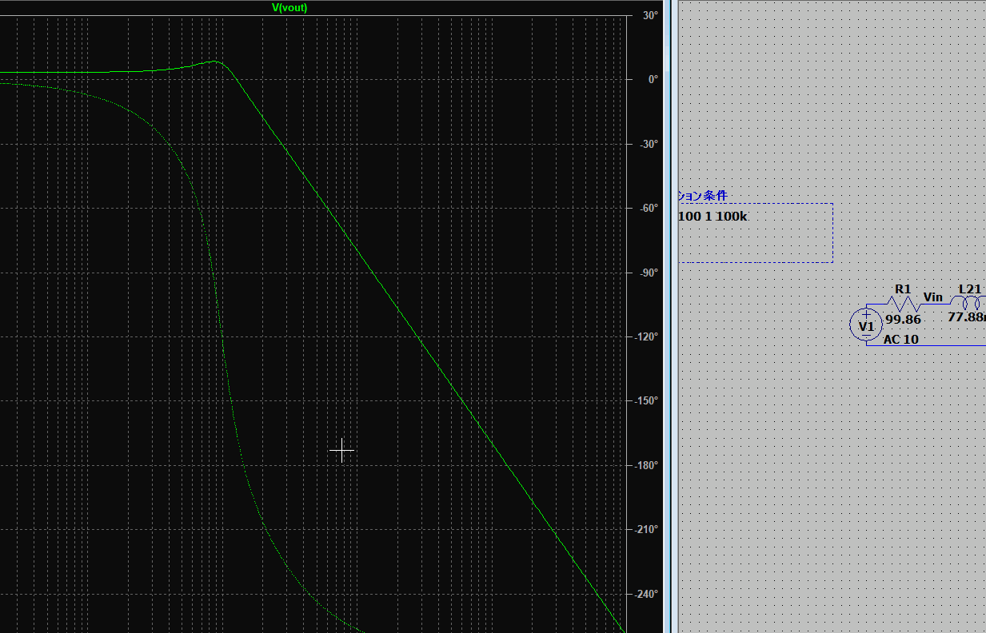
Task: Click the -240° phase axis label
Action: pyautogui.click(x=646, y=594)
